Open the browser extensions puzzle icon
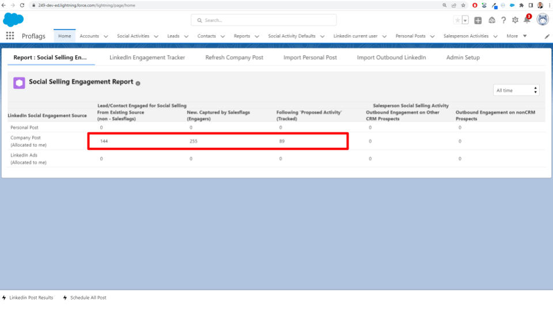 [521, 5]
